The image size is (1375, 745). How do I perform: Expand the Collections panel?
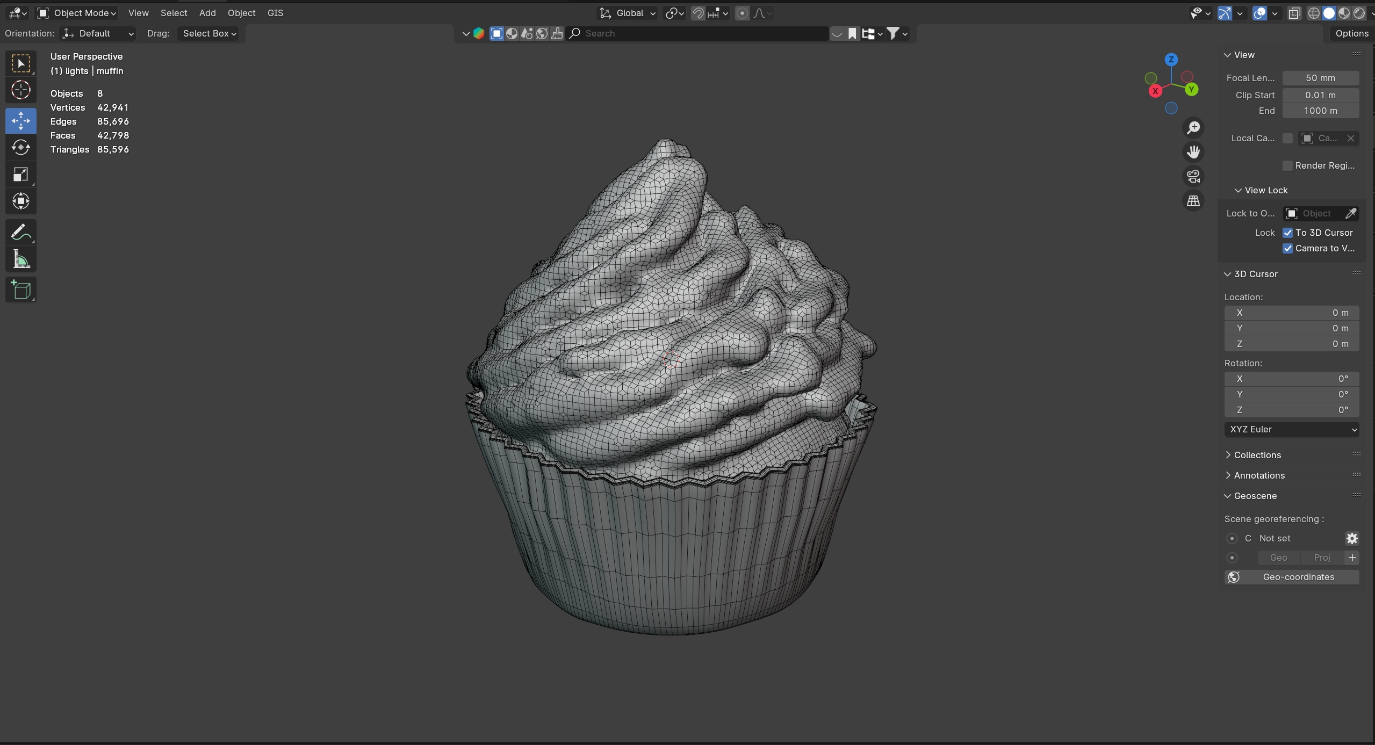click(x=1257, y=455)
